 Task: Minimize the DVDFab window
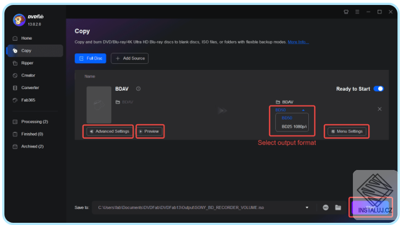(x=368, y=12)
